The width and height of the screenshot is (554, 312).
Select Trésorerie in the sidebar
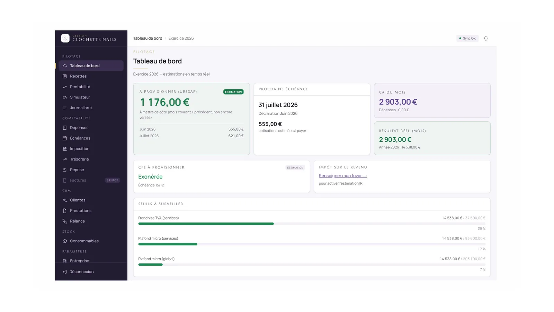pos(91,159)
